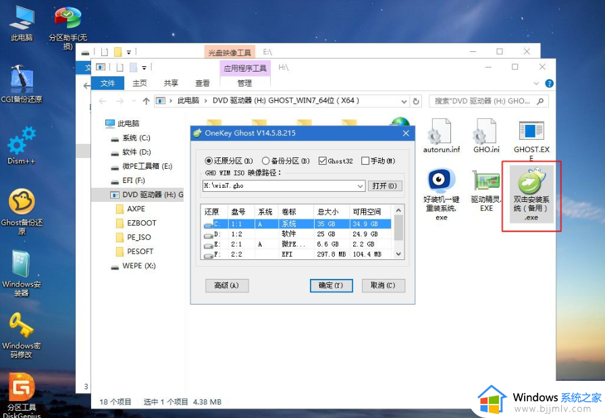Launch Windows安装器 desktop shortcut
This screenshot has height=418, width=605.
(x=22, y=273)
